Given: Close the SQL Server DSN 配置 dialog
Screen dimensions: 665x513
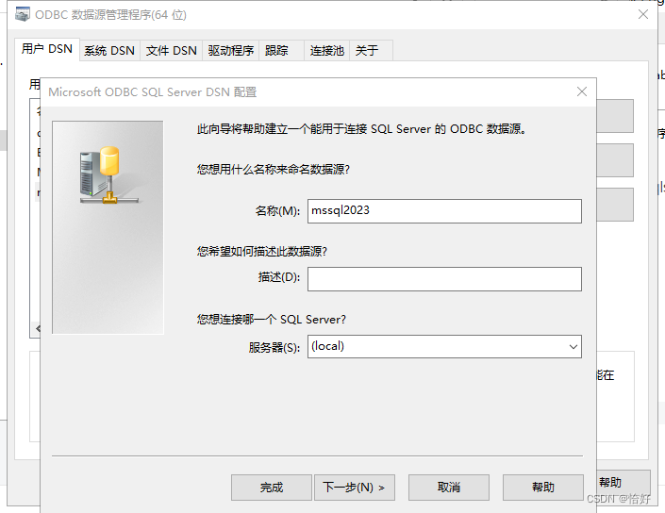Looking at the screenshot, I should [x=582, y=91].
